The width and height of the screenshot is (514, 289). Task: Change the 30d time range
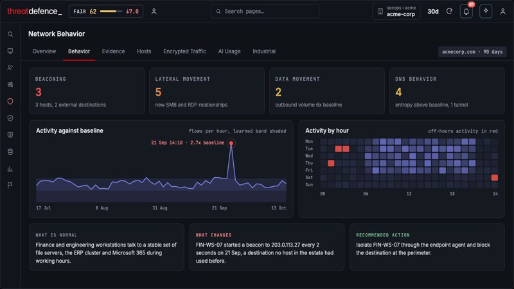[x=432, y=12]
